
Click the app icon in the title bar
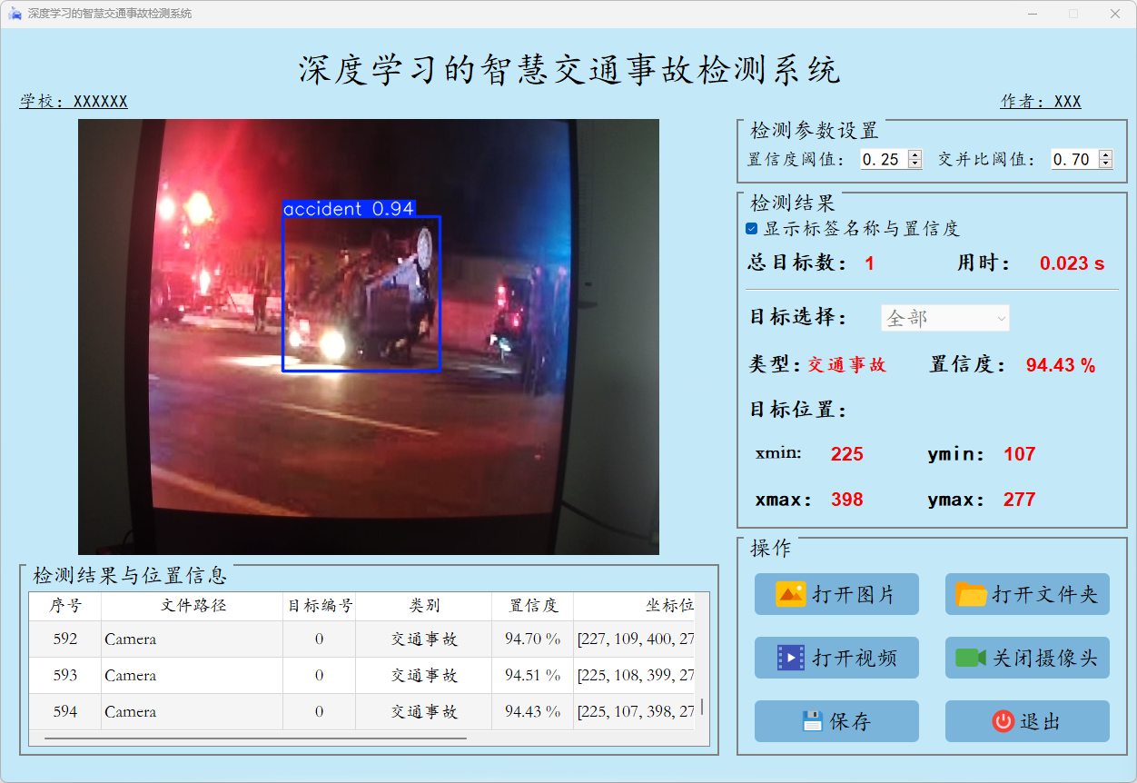click(15, 14)
